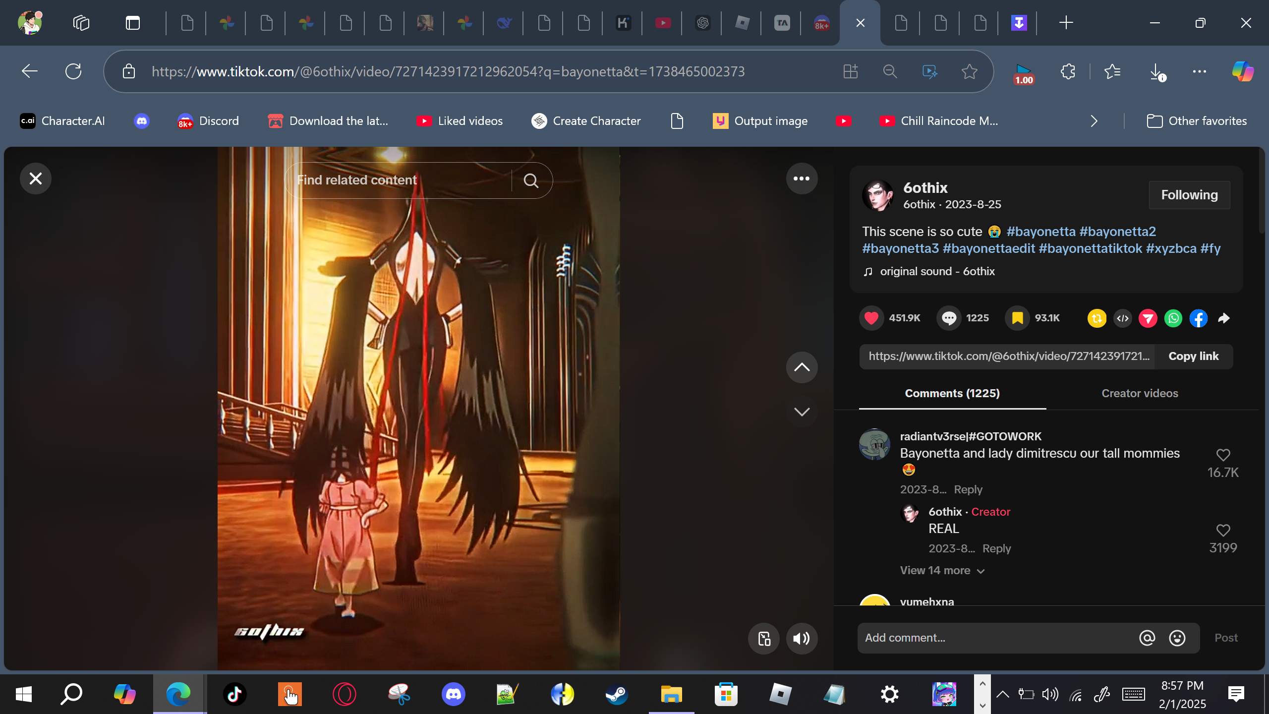The width and height of the screenshot is (1269, 714).
Task: Click the Copy link button
Action: coord(1193,357)
